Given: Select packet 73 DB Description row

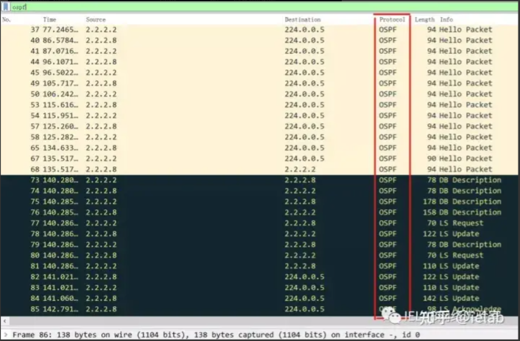Looking at the screenshot, I should coord(259,180).
